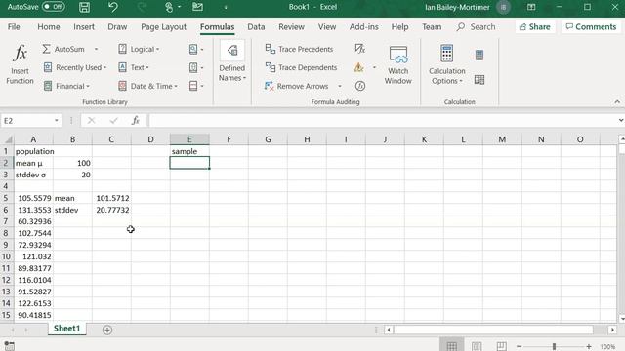
Task: Click the Evaluate Formula icon
Action: 360,86
